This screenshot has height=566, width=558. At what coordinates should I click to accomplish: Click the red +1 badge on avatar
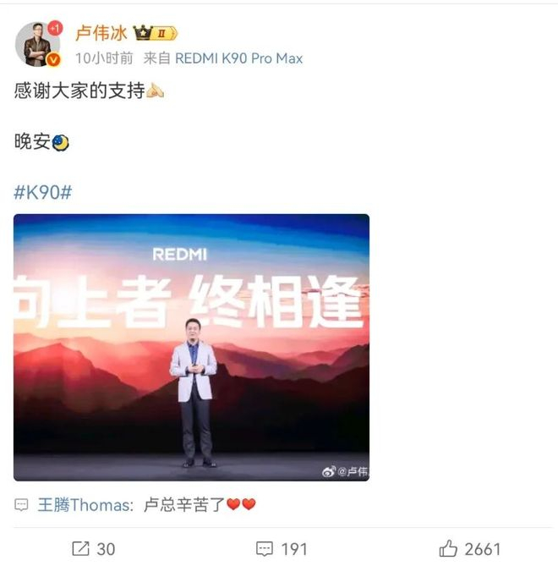pos(55,28)
